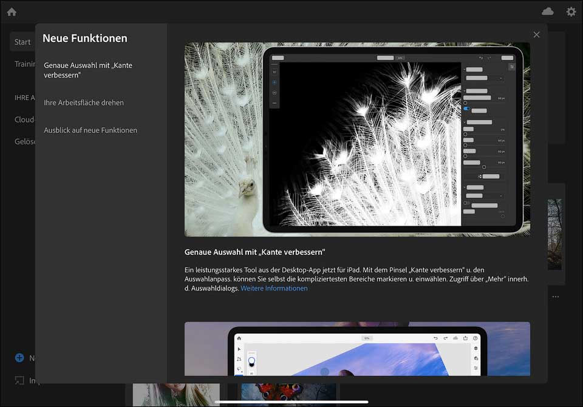Image resolution: width=583 pixels, height=407 pixels.
Task: Open the Gelöscht sidebar entry
Action: coord(25,141)
